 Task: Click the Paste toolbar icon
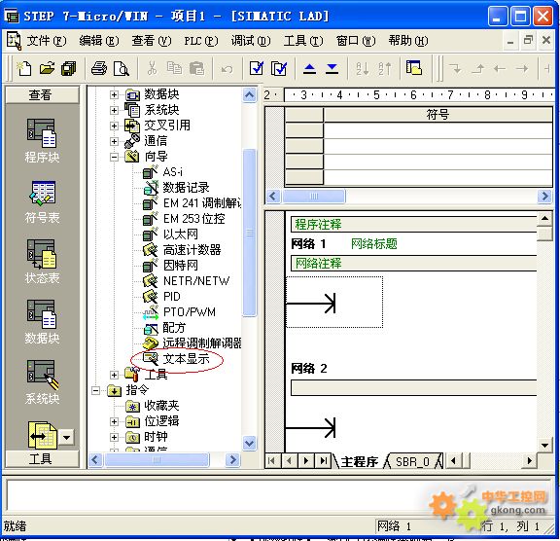pos(196,68)
